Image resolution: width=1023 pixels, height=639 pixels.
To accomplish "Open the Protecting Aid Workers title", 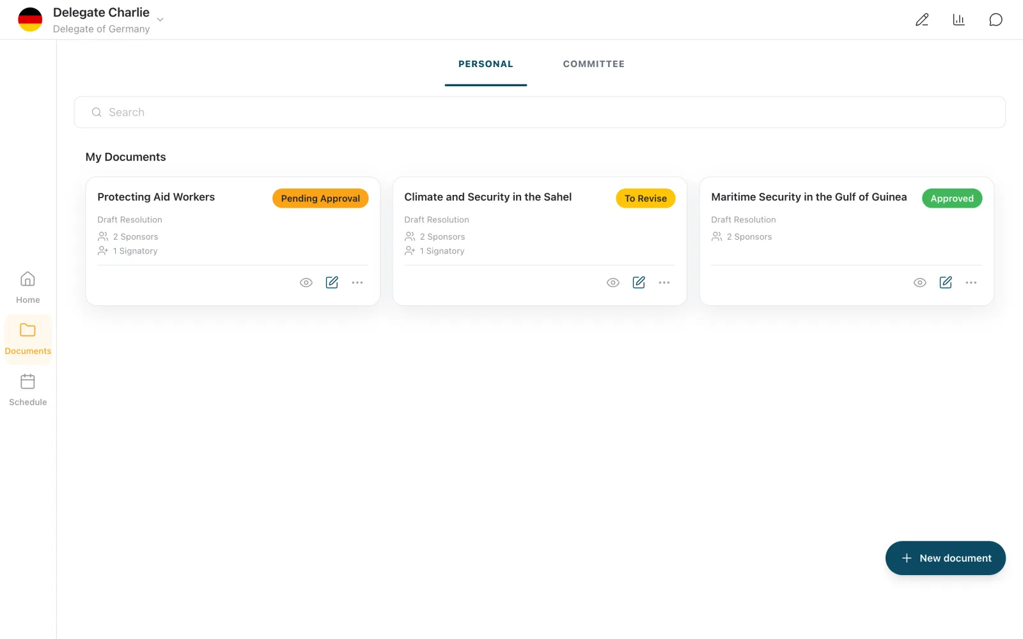I will point(156,197).
